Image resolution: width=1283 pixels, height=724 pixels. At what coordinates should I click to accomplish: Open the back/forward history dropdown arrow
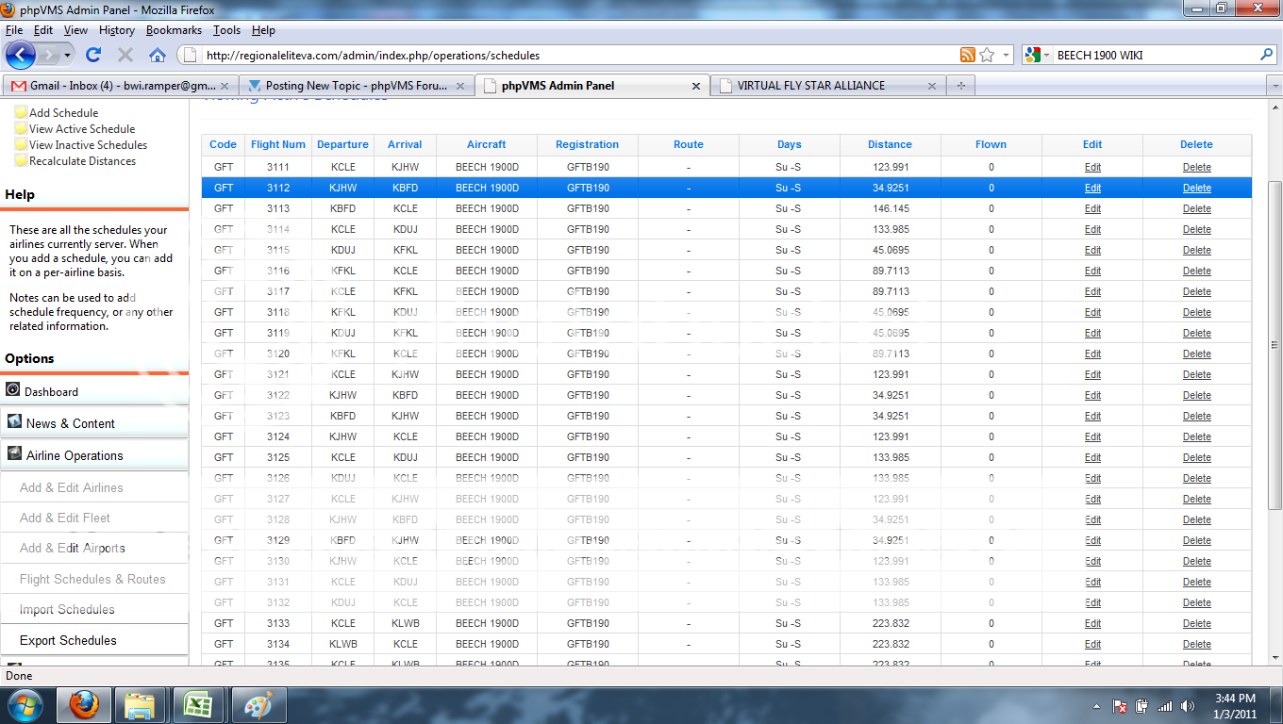(x=66, y=55)
